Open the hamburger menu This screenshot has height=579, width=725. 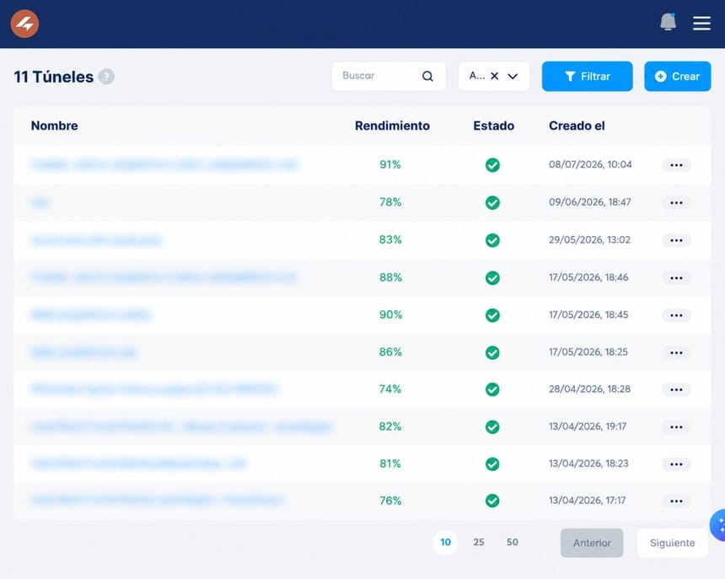701,23
